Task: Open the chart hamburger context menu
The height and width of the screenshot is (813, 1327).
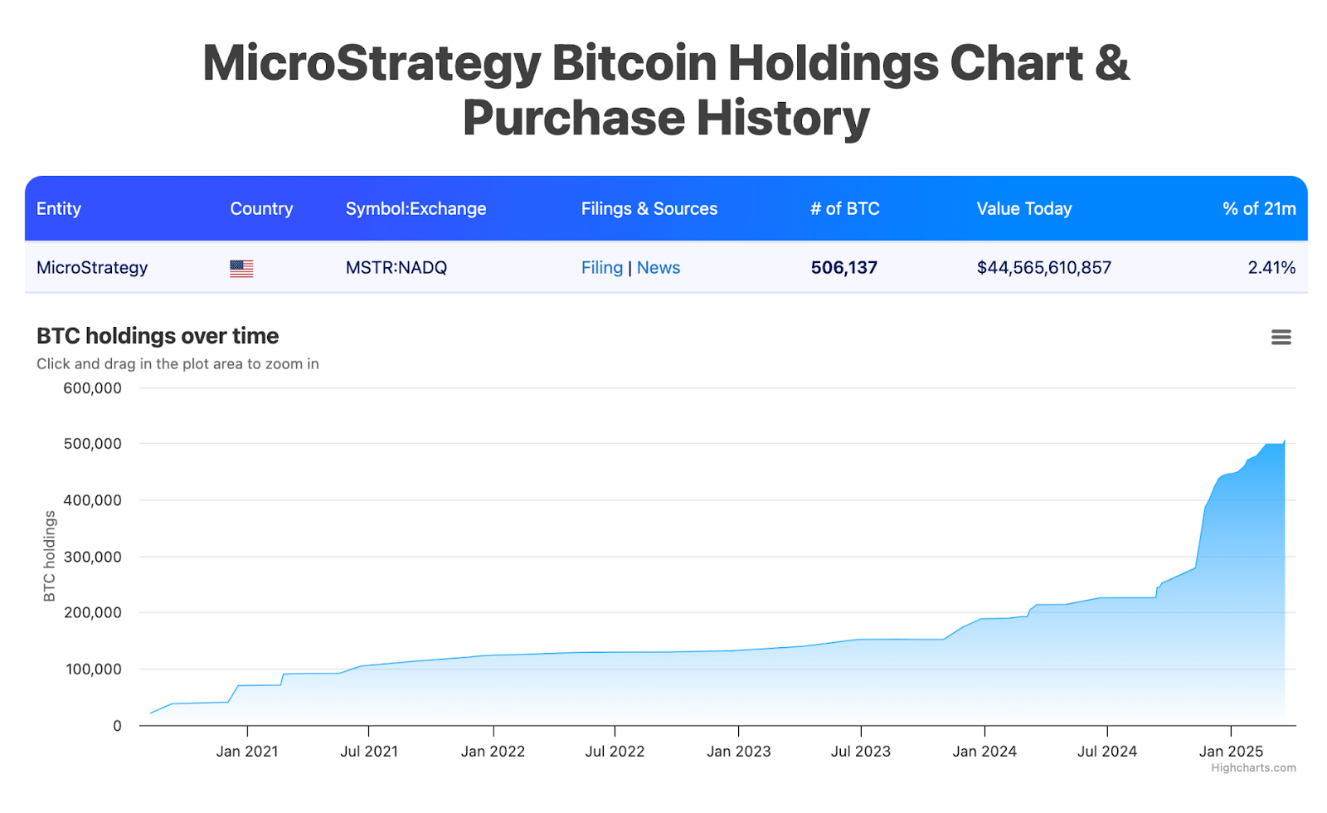Action: coord(1281,337)
